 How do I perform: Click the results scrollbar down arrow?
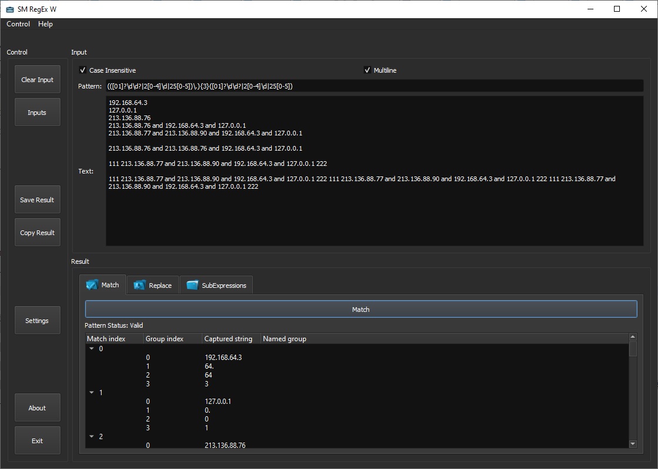(633, 444)
